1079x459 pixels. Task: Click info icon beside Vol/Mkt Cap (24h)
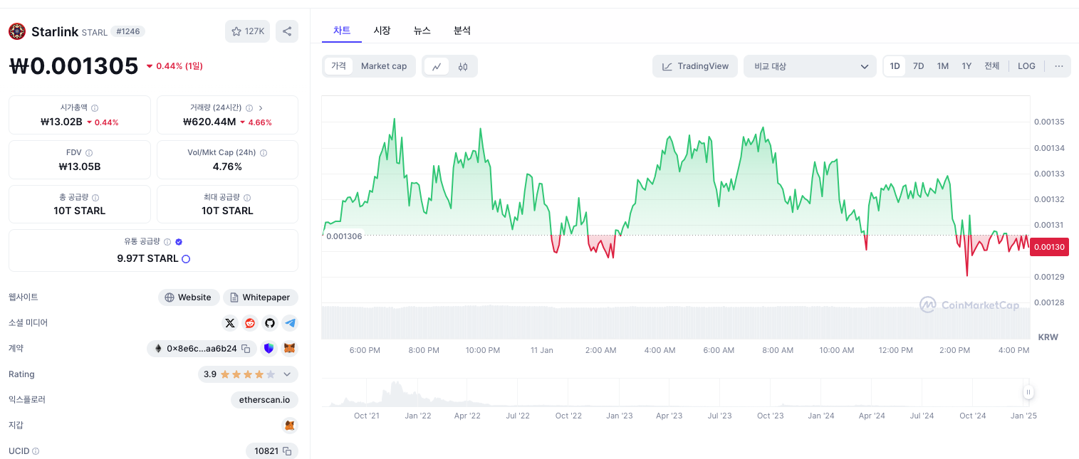click(264, 153)
